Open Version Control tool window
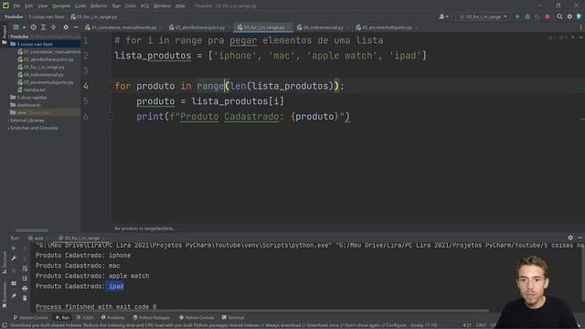The height and width of the screenshot is (329, 585). tap(30, 318)
